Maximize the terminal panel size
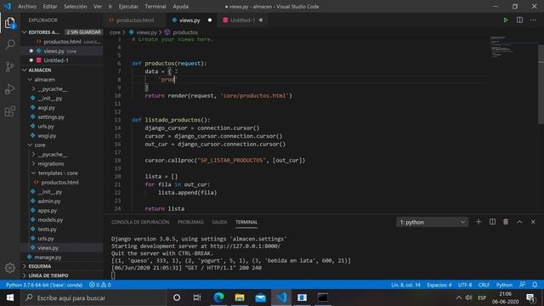The height and width of the screenshot is (306, 544). click(519, 222)
